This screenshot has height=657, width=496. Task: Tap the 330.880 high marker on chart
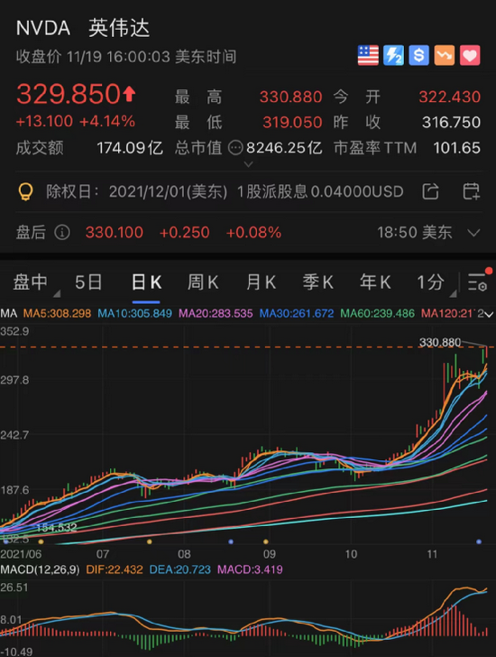tap(440, 342)
